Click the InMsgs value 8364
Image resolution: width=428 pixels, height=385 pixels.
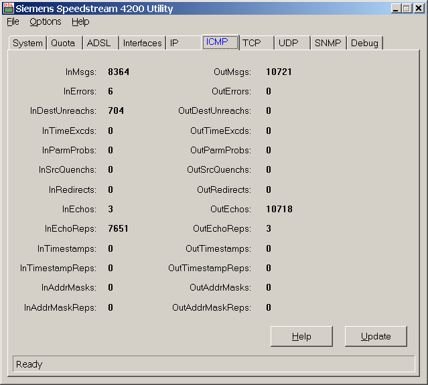[119, 72]
